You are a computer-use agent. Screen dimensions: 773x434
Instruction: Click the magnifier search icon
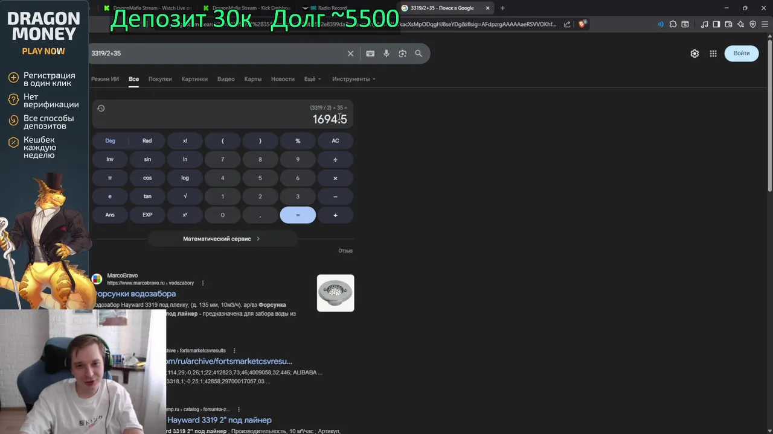419,54
